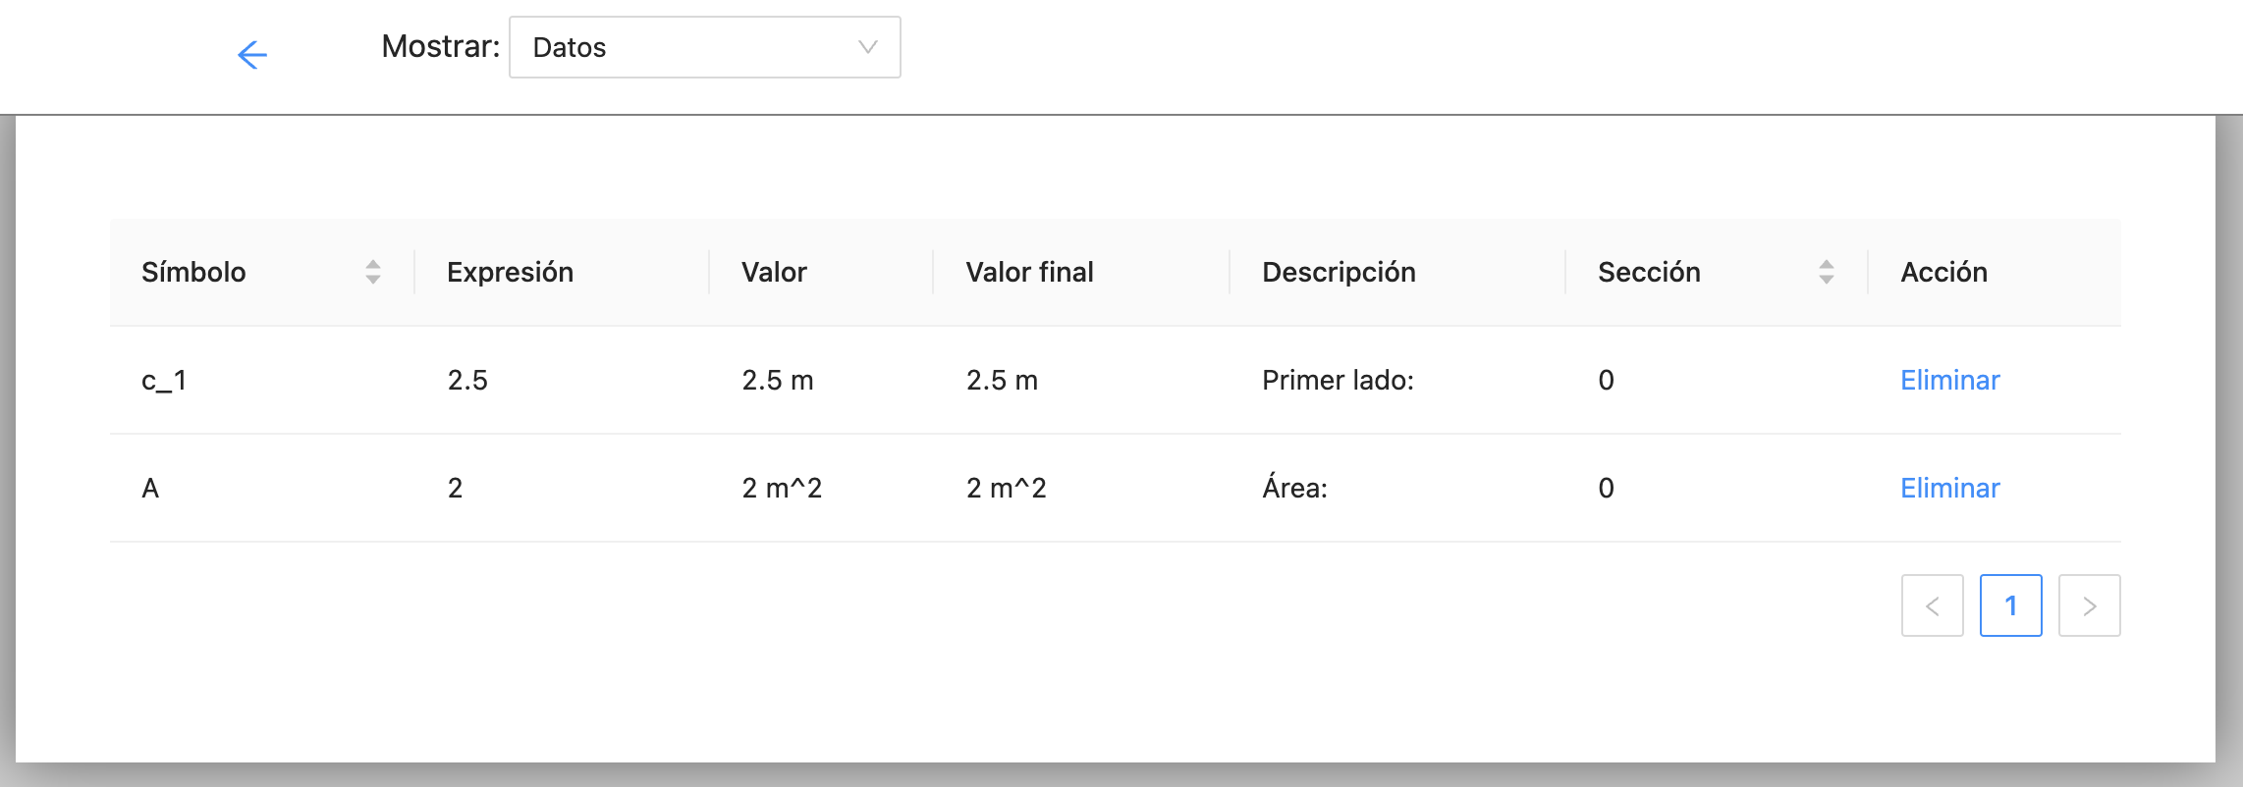Image resolution: width=2243 pixels, height=787 pixels.
Task: Click the Símbolo column header
Action: pos(262,272)
